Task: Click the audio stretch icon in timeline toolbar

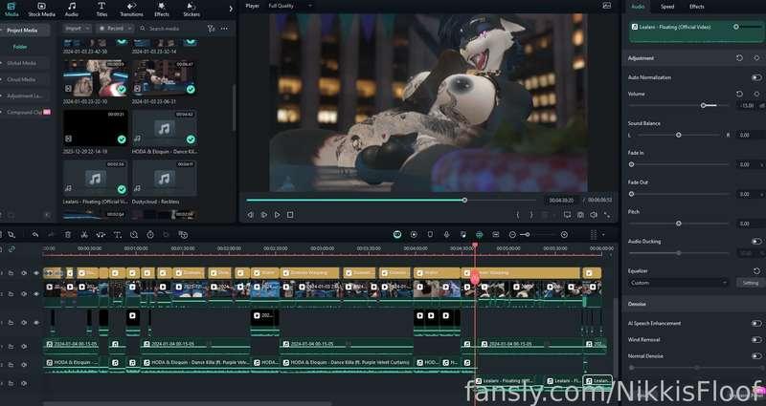Action: (x=101, y=235)
